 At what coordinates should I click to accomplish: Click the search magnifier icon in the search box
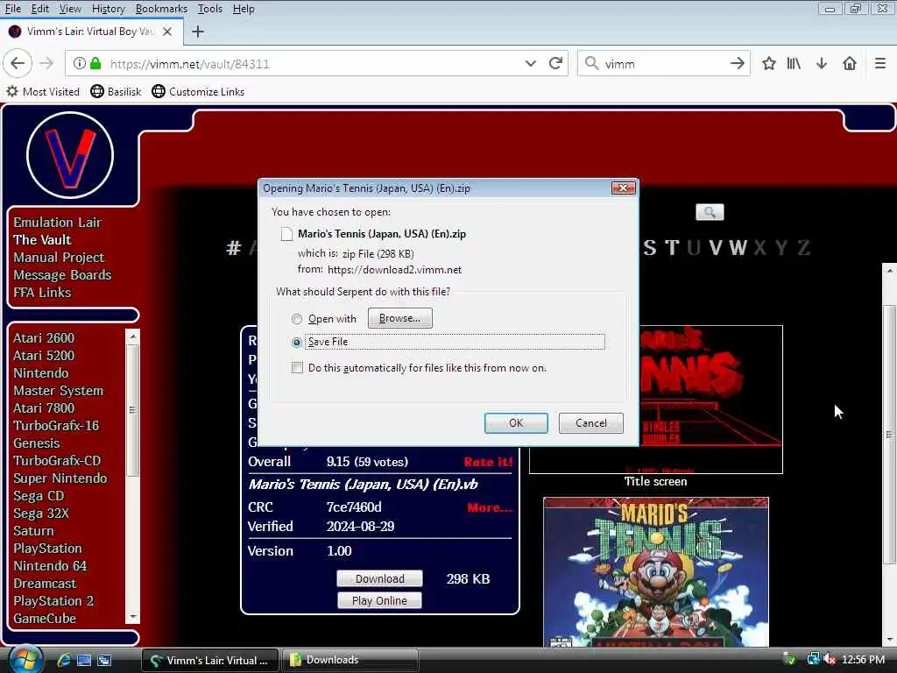(591, 63)
